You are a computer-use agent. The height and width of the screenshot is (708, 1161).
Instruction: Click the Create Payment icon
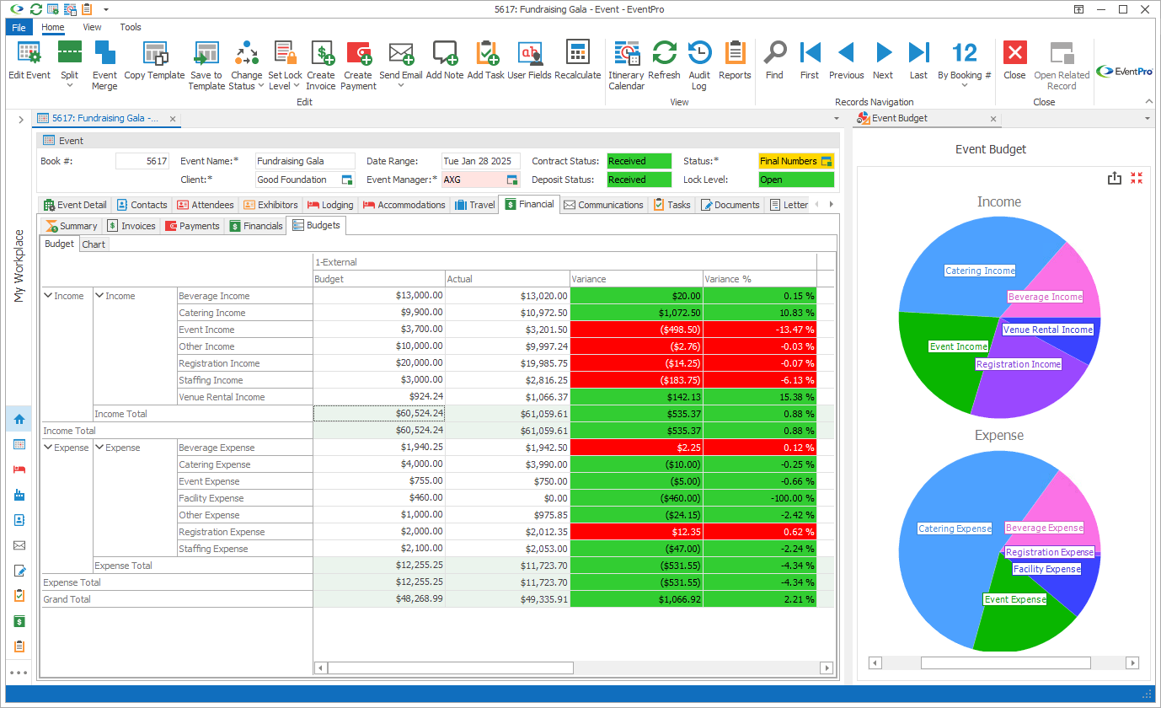359,53
